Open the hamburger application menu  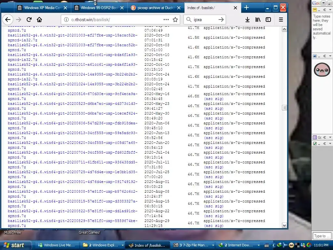tap(281, 20)
